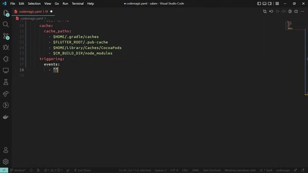This screenshot has height=173, width=308.
Task: Open the Extensions view
Action: pos(6,59)
